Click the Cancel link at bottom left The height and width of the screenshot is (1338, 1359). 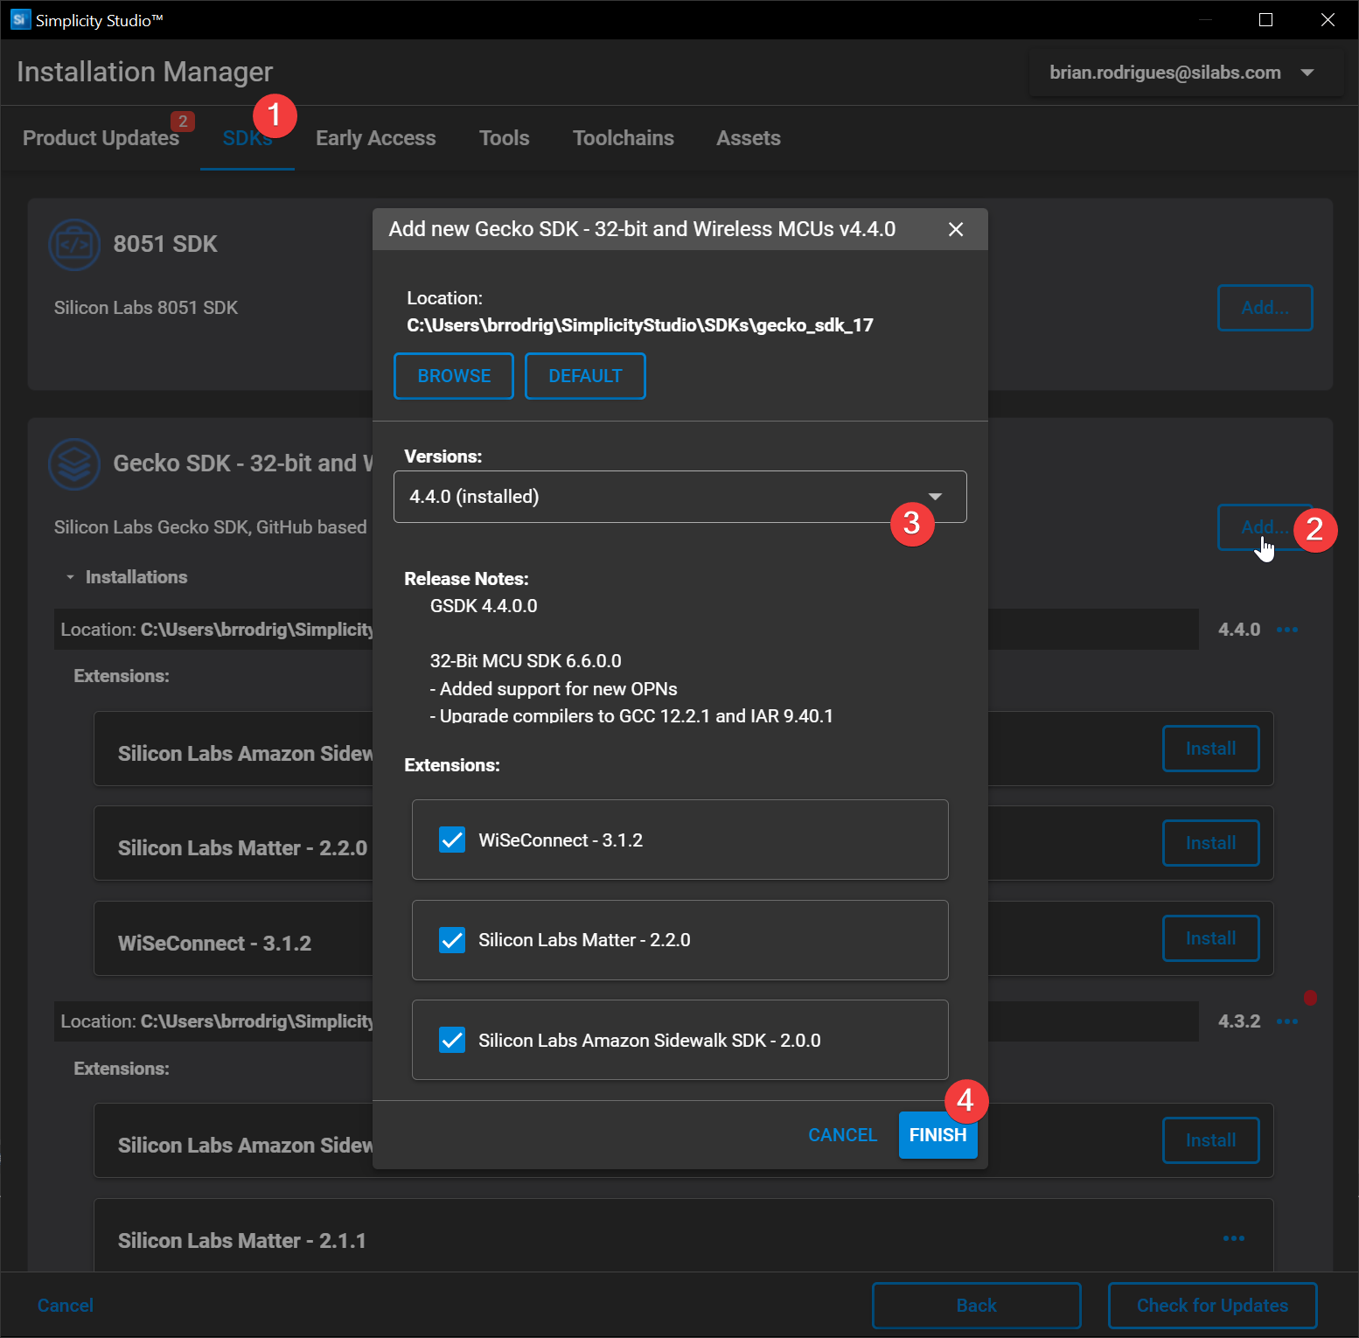pyautogui.click(x=66, y=1306)
